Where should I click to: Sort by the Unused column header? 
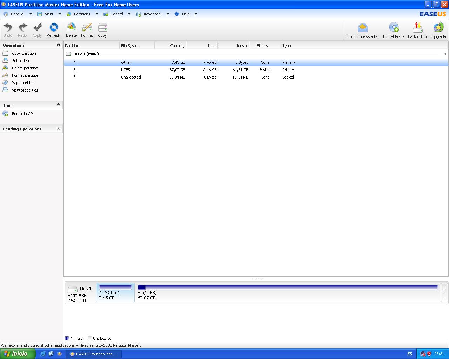point(233,46)
